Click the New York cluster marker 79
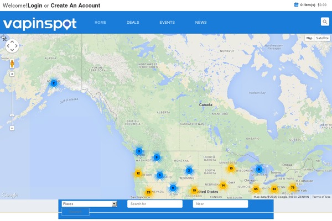The width and height of the screenshot is (332, 221). 293,188
